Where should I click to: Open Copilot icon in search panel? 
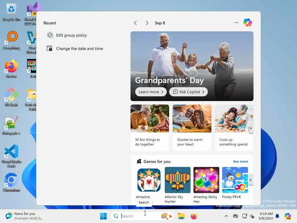[x=248, y=23]
